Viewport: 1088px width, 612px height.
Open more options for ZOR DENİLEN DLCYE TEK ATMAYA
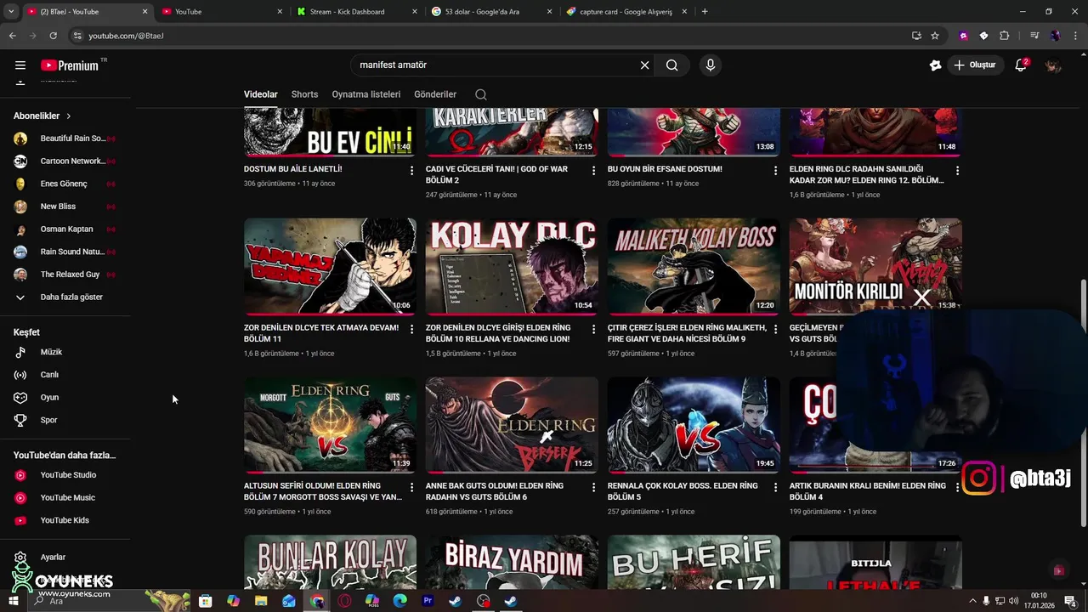coord(411,329)
